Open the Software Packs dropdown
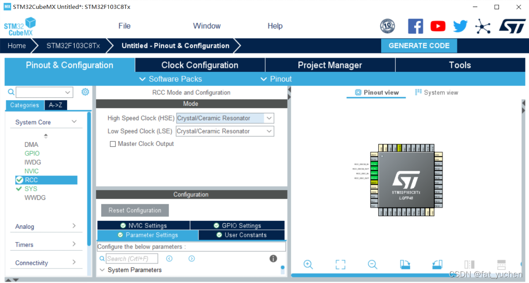This screenshot has height=283, width=529. point(171,79)
